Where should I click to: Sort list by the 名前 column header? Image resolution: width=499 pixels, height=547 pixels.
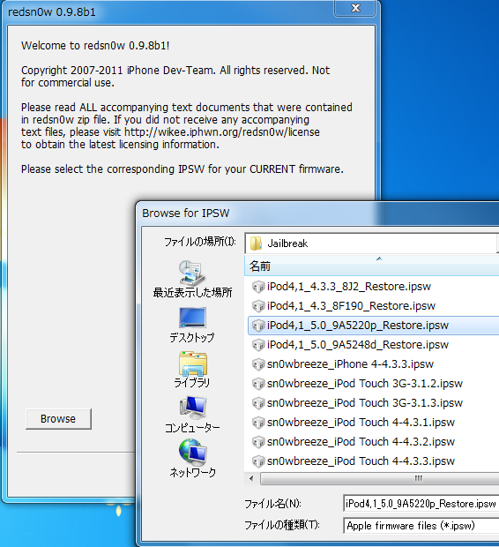point(372,266)
